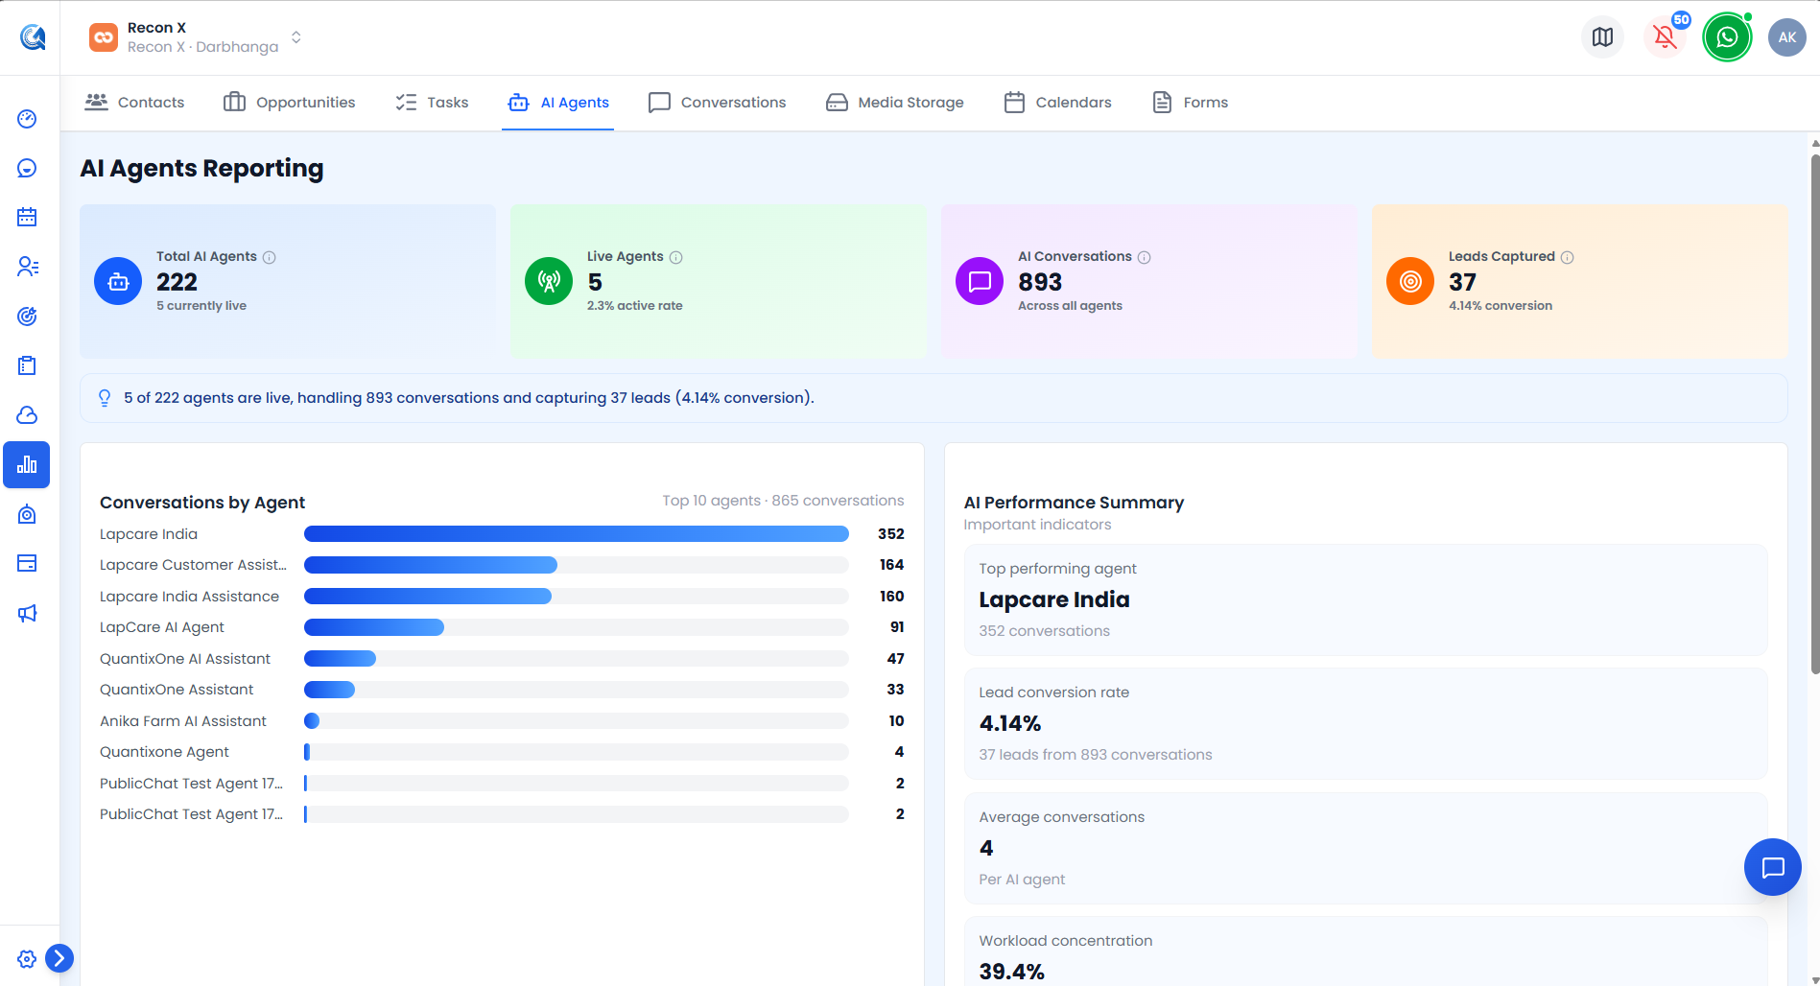The image size is (1820, 986).
Task: Open the dashboard gauge icon in sidebar
Action: (x=27, y=119)
